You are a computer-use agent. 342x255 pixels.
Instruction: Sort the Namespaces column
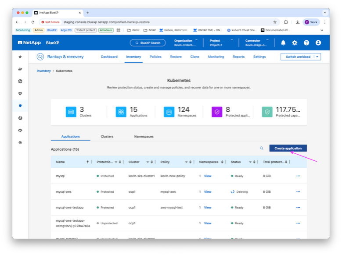click(222, 162)
